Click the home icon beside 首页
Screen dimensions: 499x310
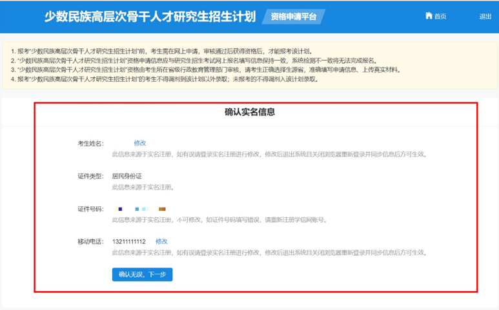tap(429, 16)
